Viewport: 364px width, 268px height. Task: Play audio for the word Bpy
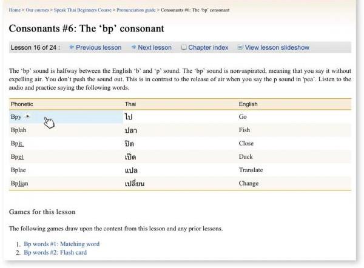(28, 116)
